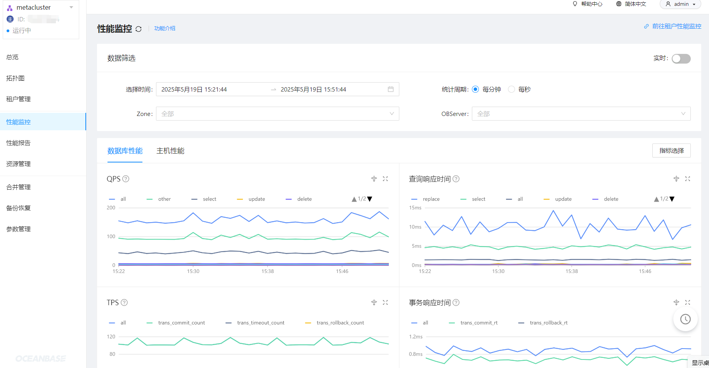The image size is (709, 368).
Task: Switch to the 主机性能 tab
Action: pyautogui.click(x=170, y=151)
